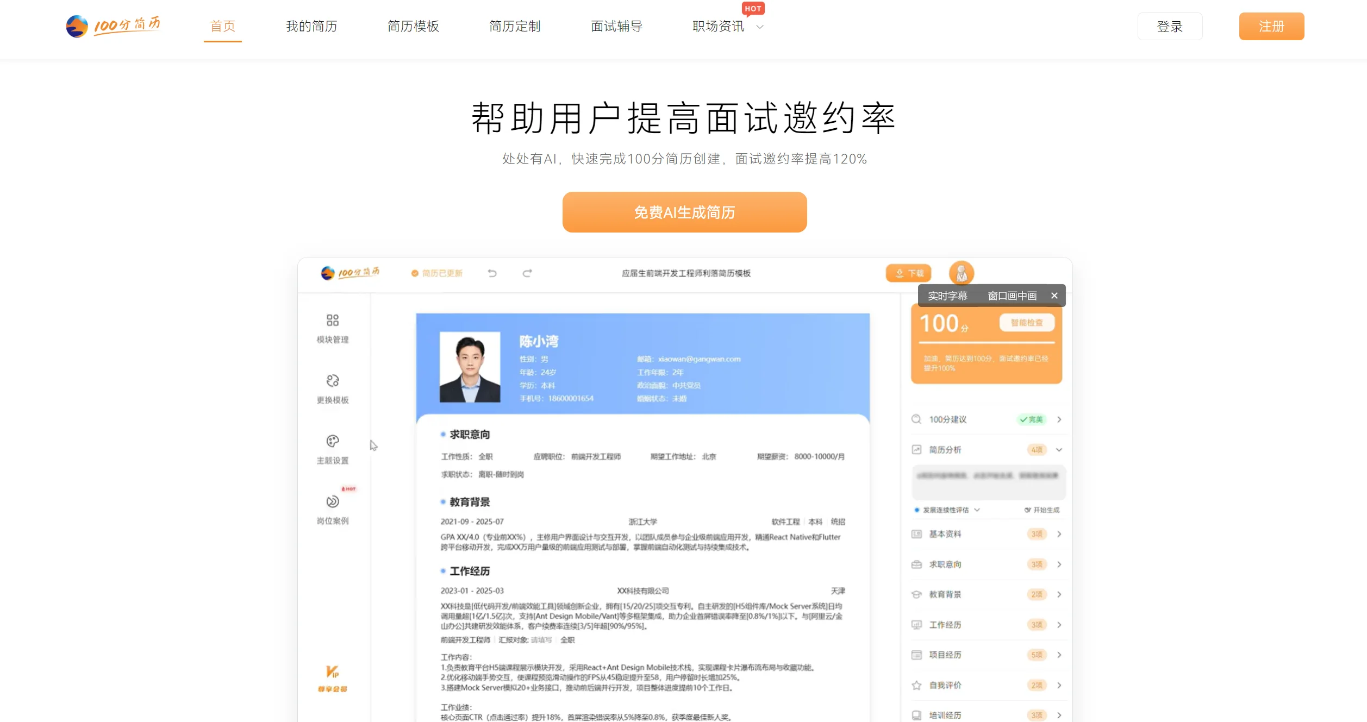Go to the 简历模板 menu item

(414, 26)
